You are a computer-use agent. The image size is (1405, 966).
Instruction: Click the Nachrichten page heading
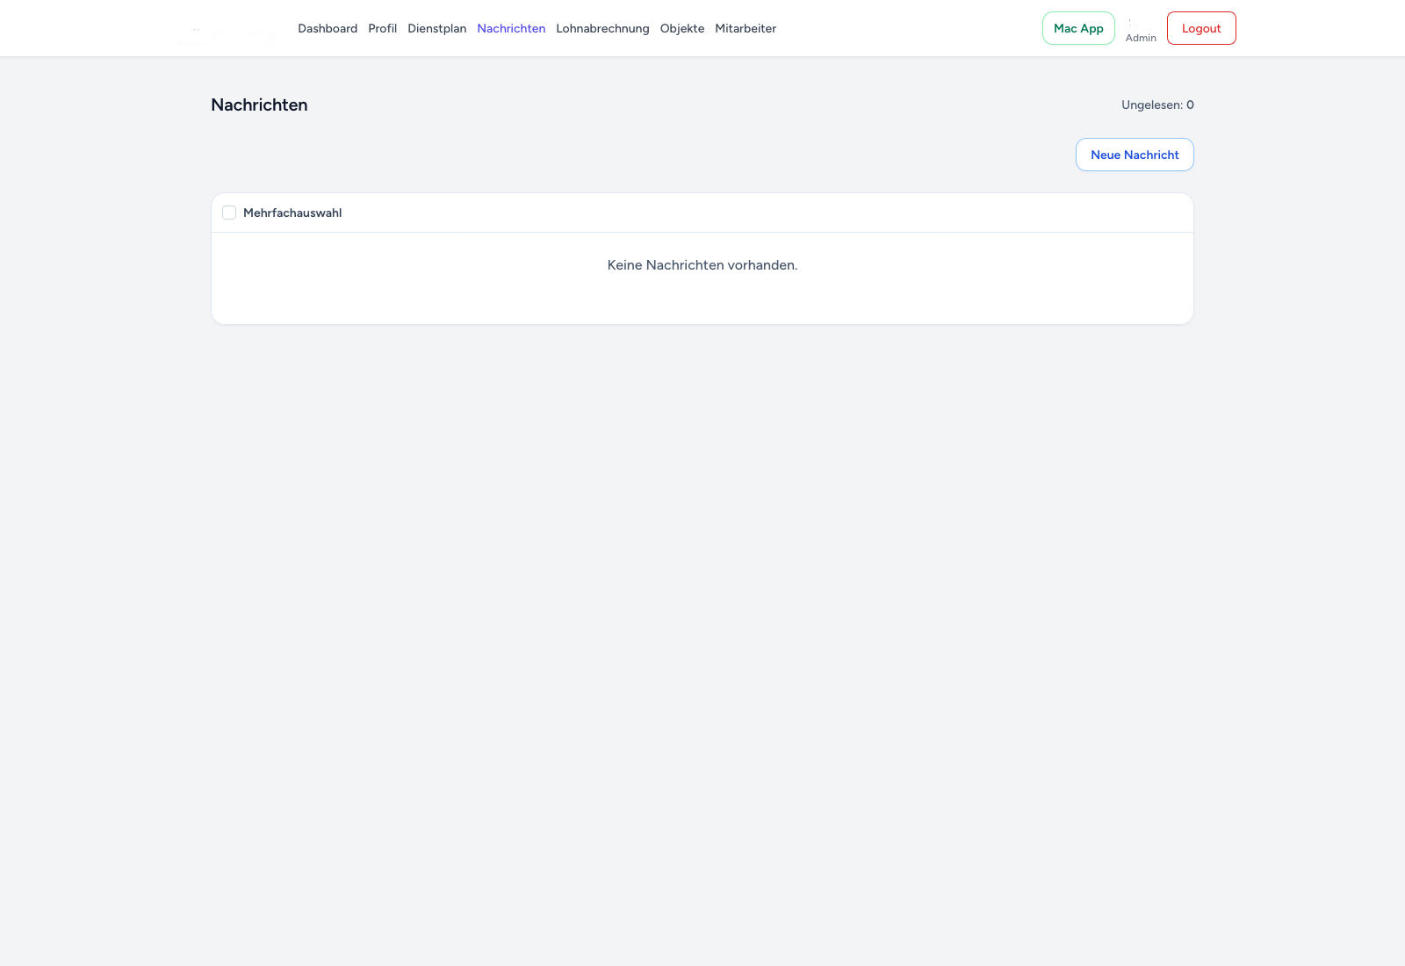(x=258, y=105)
